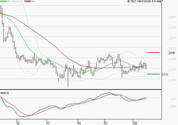This screenshot has width=178, height=125.
Task: Click the green support level line
Action: click(x=153, y=74)
